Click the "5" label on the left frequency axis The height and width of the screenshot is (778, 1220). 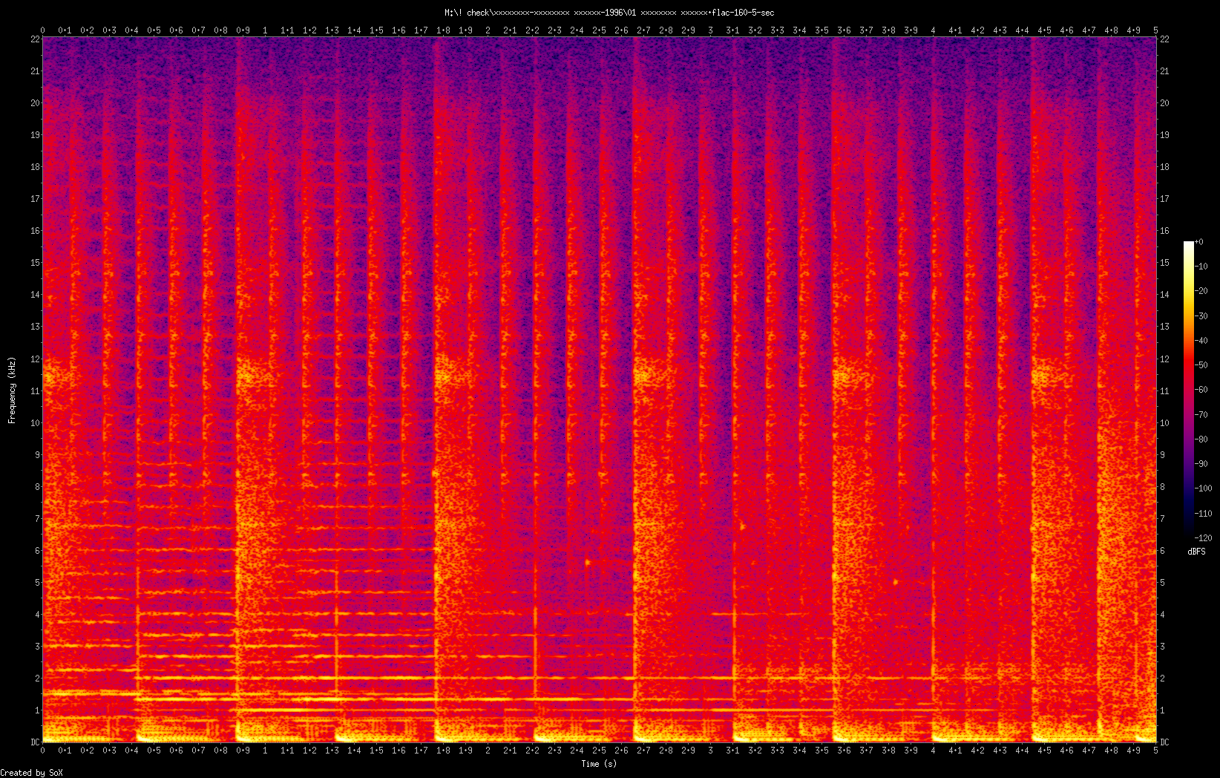[36, 583]
